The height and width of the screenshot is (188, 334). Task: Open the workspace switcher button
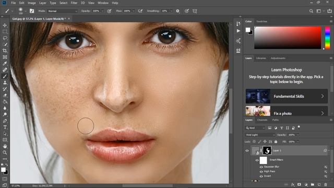click(x=319, y=11)
